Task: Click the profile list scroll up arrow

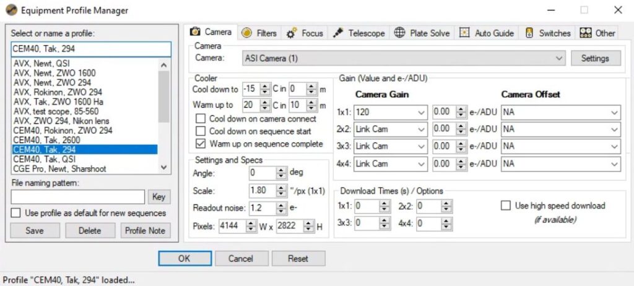Action: pyautogui.click(x=163, y=65)
